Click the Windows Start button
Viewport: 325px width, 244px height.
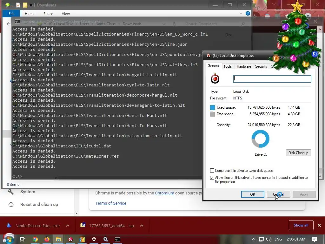(8, 239)
